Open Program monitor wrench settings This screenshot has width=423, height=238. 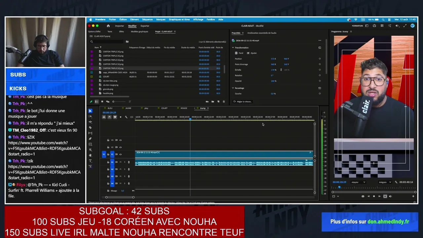tap(396, 182)
